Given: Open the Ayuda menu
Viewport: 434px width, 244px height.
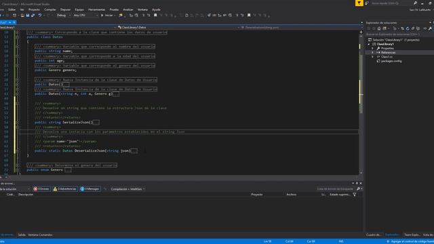Looking at the screenshot, I should pyautogui.click(x=156, y=9).
